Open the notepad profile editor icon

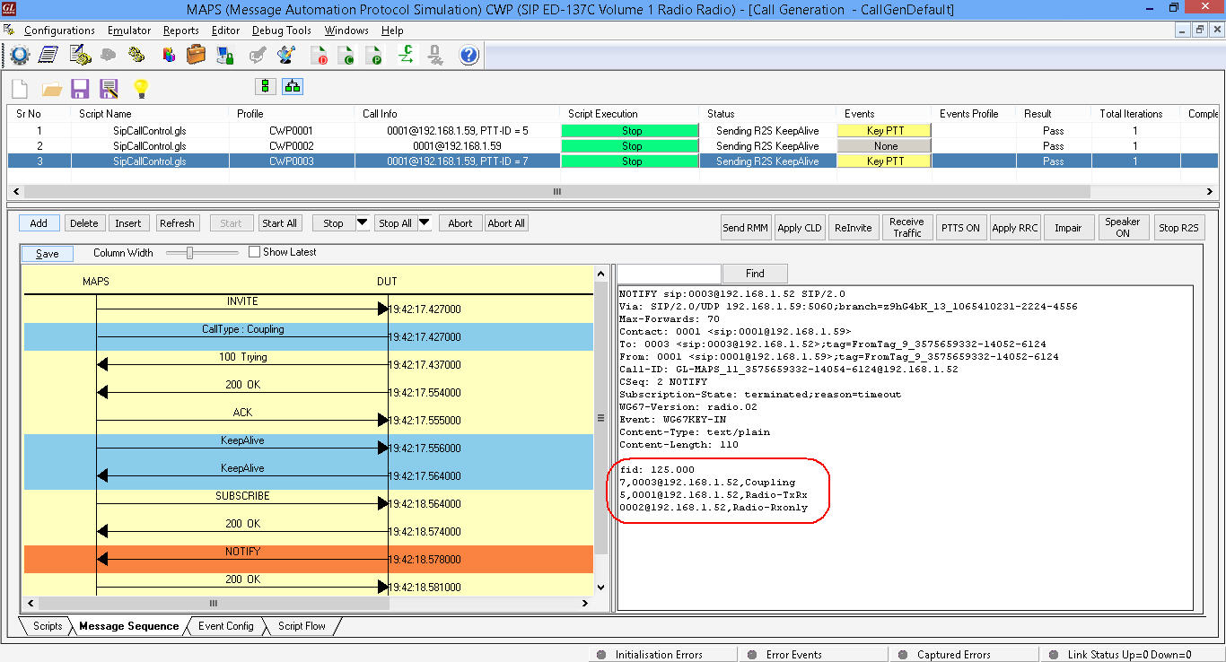pos(48,56)
